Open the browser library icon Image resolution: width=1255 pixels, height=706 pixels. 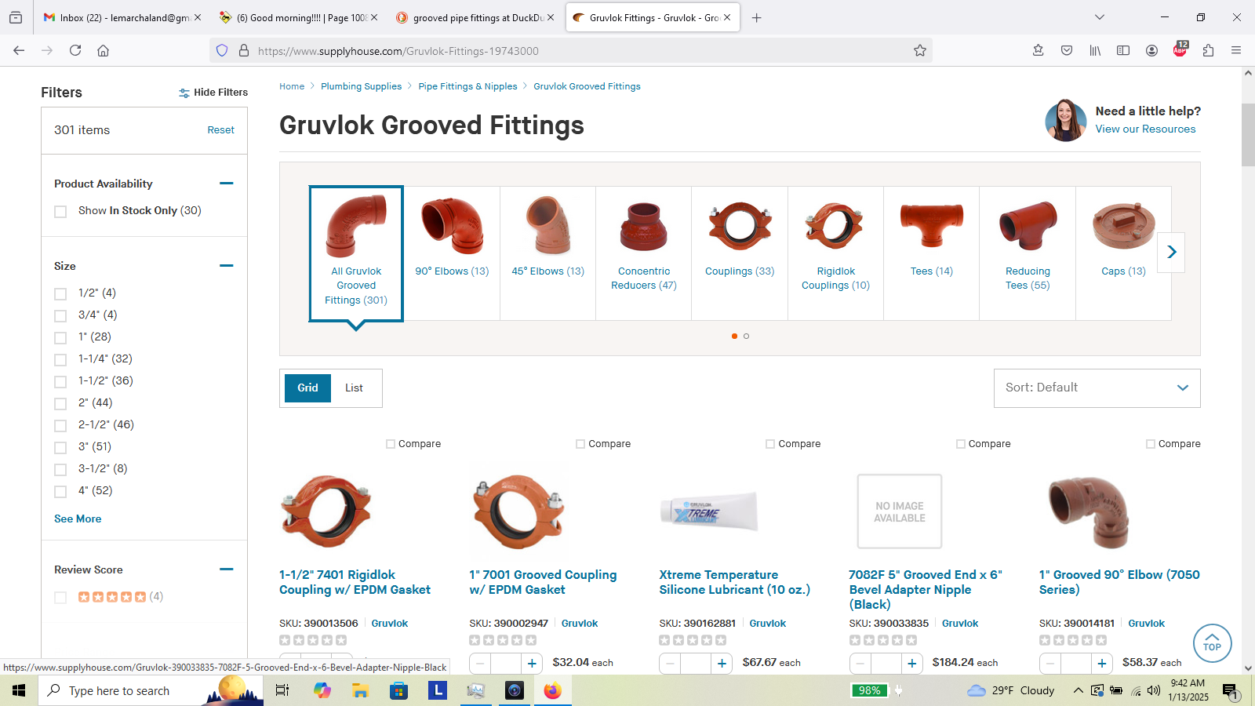1095,50
